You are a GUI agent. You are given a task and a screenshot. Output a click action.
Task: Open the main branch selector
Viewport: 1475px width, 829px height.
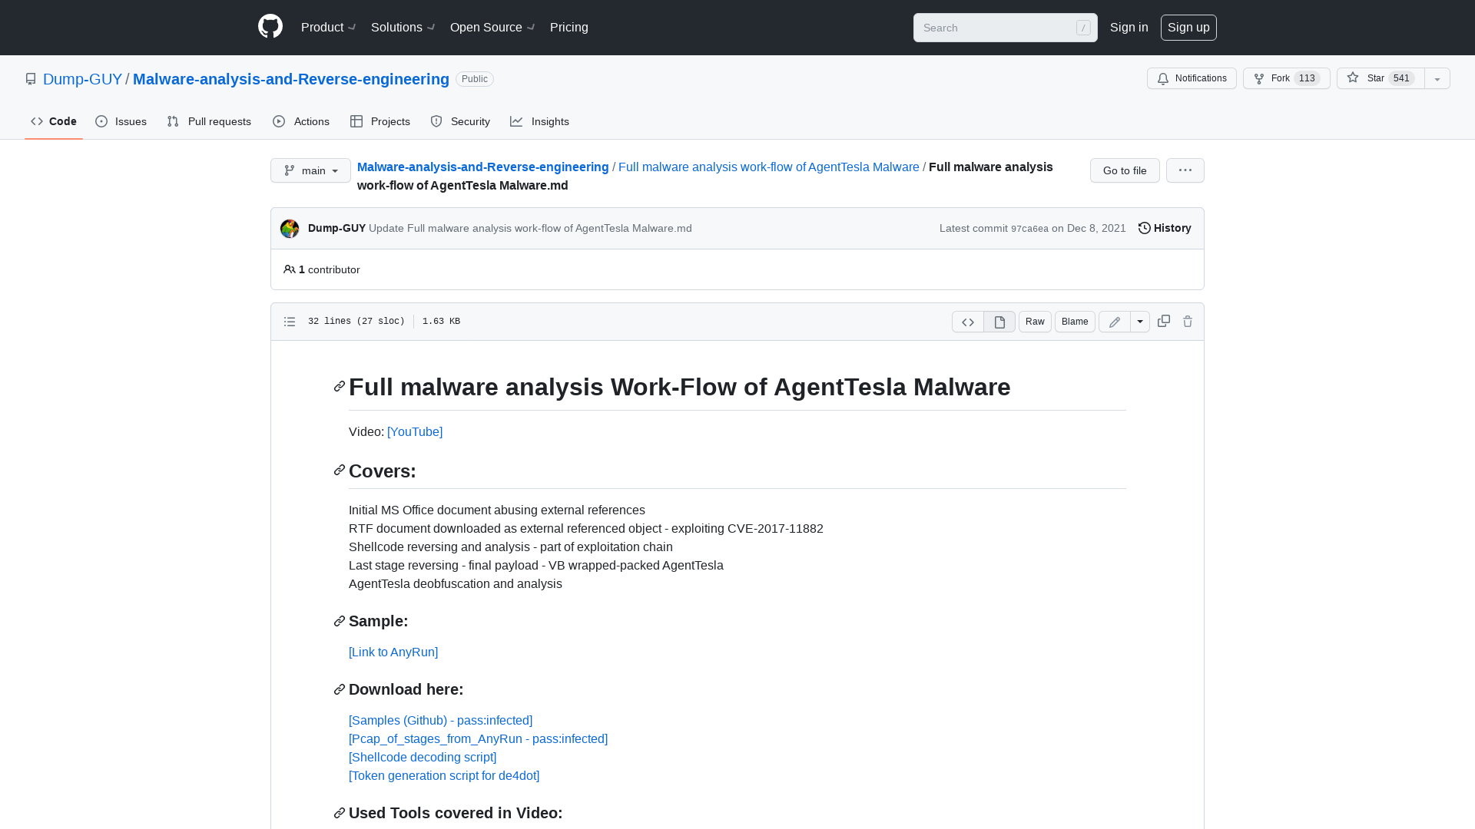[x=310, y=170]
